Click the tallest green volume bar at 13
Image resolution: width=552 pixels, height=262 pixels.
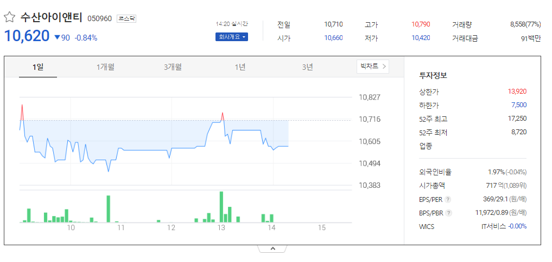pyautogui.click(x=221, y=207)
